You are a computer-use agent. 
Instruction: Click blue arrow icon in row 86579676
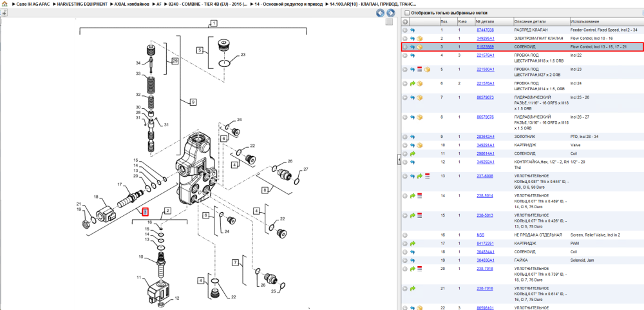click(x=412, y=117)
